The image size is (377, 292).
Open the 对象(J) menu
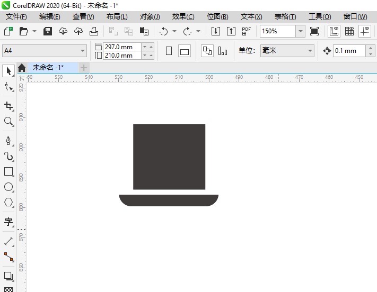[150, 17]
